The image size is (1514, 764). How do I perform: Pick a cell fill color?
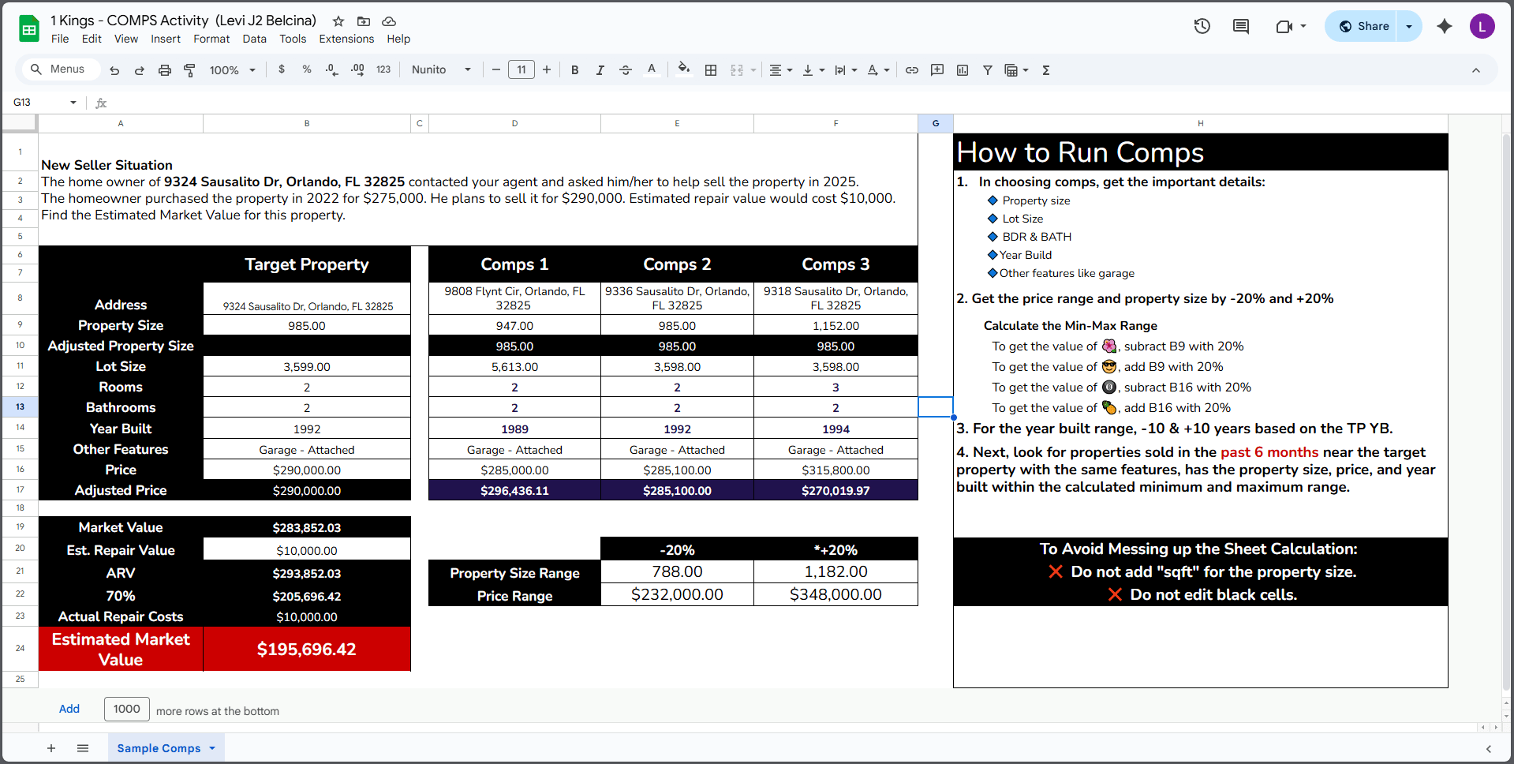click(x=684, y=69)
